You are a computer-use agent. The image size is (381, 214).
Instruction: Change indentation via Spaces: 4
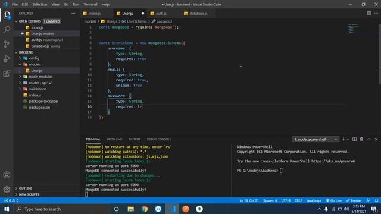pos(270,200)
